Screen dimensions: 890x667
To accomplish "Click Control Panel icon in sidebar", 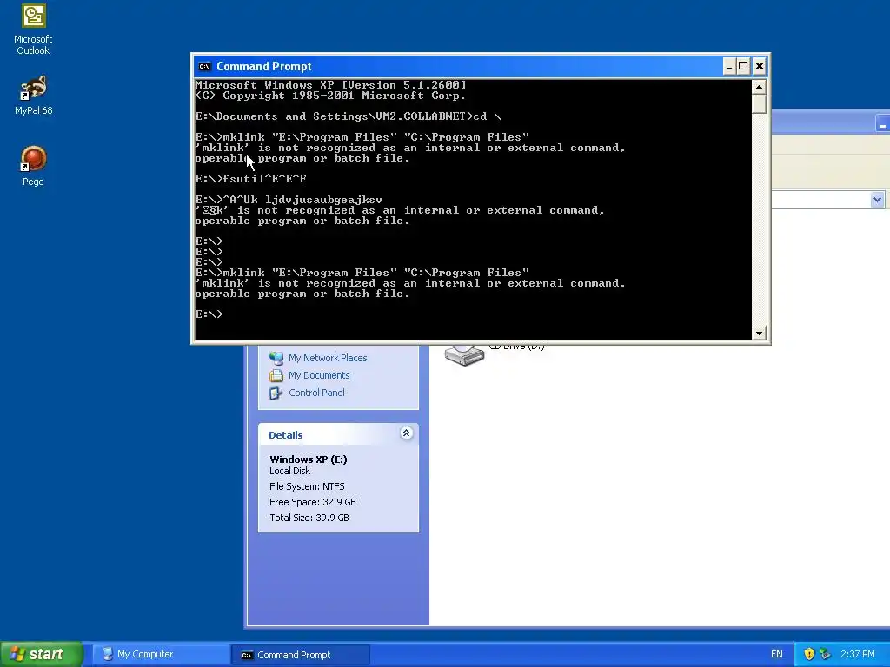I will 276,393.
